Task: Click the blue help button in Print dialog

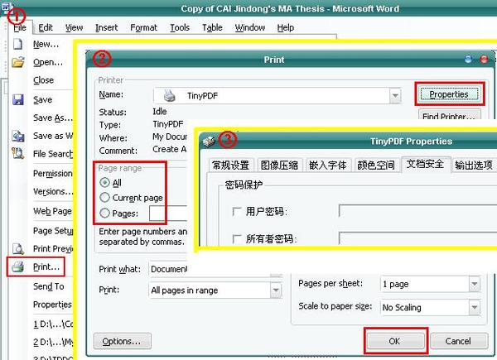Action: click(469, 60)
